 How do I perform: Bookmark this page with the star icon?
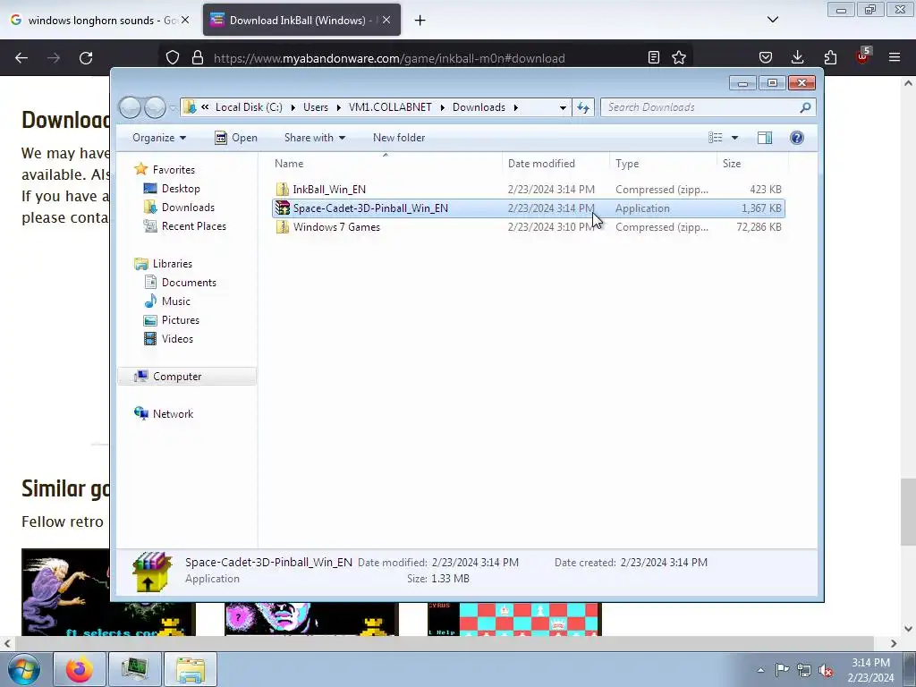[679, 57]
